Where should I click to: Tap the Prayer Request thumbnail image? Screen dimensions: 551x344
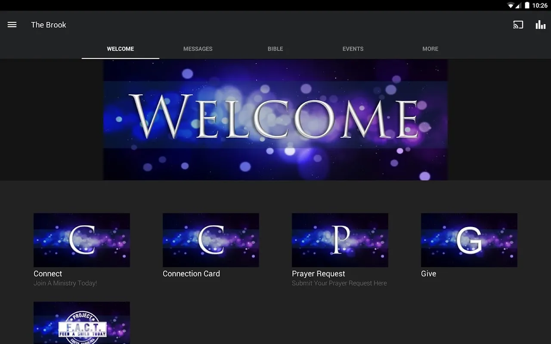340,240
